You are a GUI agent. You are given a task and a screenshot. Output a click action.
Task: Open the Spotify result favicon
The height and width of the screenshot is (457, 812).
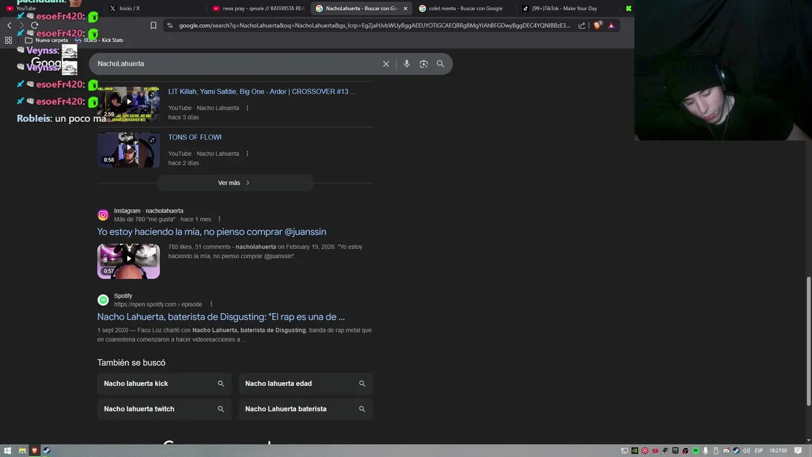103,300
